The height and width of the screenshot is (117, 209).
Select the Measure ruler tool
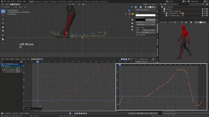[x=3, y=39]
